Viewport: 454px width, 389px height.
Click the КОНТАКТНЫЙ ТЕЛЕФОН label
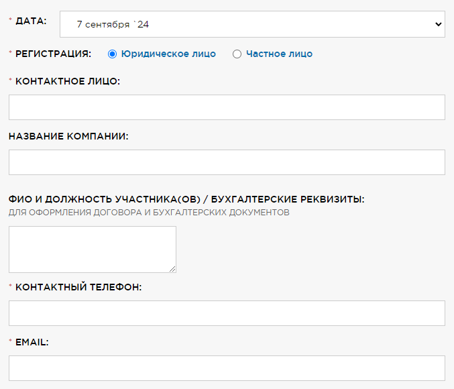(x=78, y=287)
